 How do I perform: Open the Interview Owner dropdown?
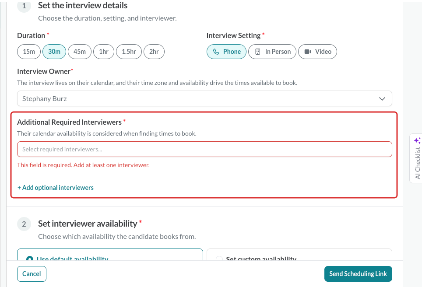pos(204,98)
